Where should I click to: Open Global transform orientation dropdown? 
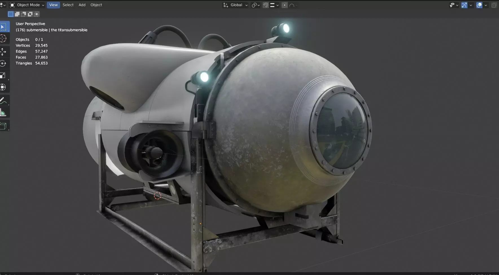236,5
